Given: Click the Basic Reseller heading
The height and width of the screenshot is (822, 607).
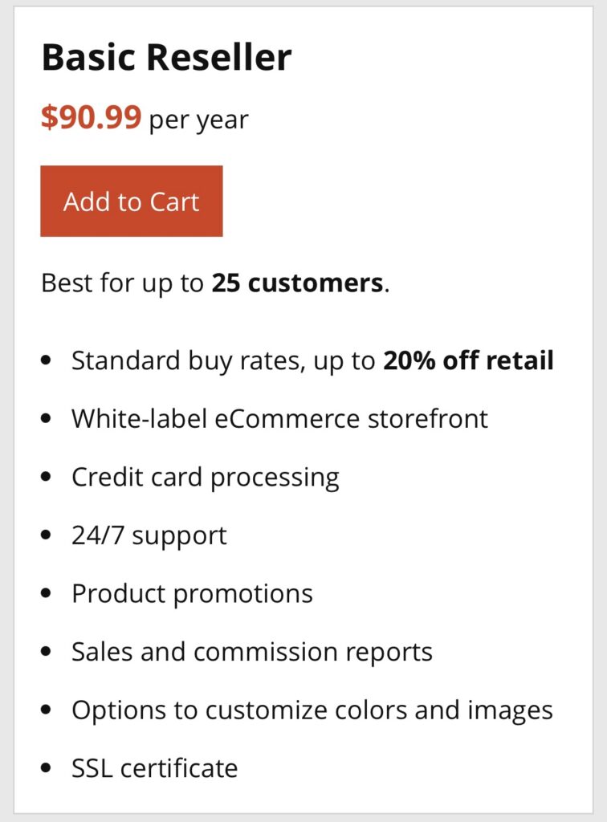Looking at the screenshot, I should [166, 58].
